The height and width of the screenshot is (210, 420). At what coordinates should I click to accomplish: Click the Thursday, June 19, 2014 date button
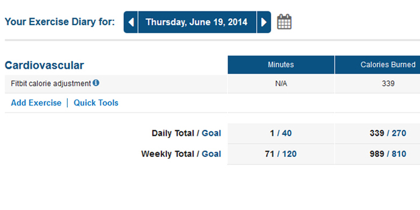(197, 22)
